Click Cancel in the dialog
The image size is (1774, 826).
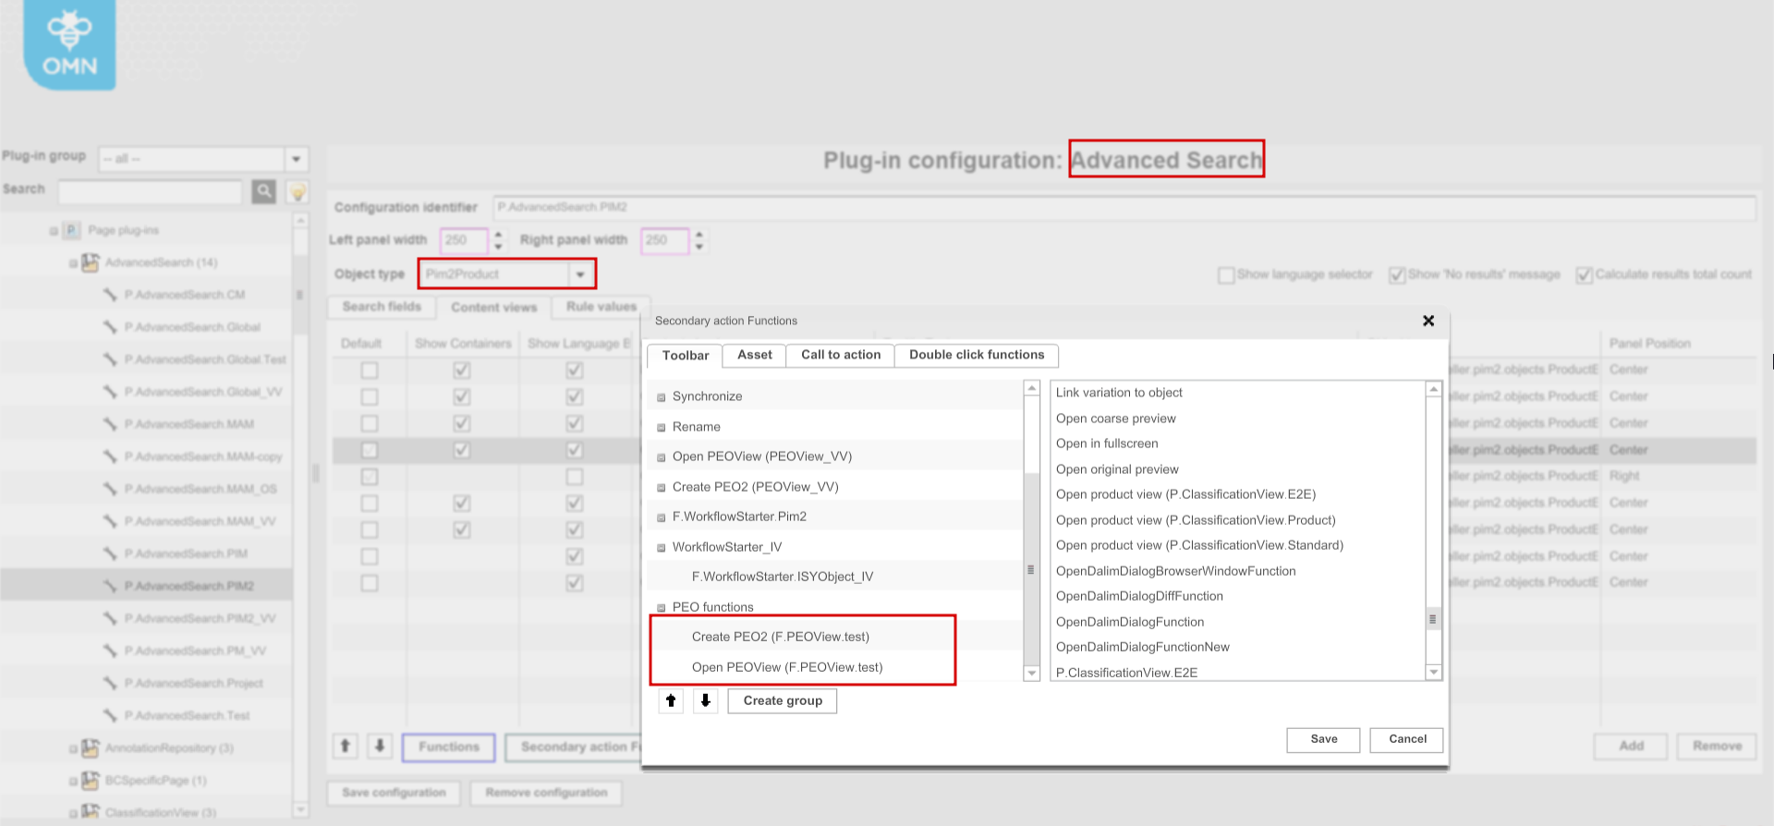click(x=1407, y=739)
